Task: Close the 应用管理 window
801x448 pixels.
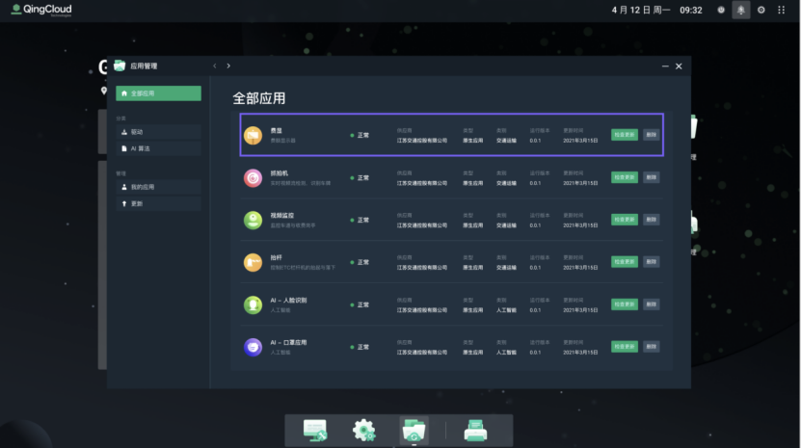Action: click(679, 66)
